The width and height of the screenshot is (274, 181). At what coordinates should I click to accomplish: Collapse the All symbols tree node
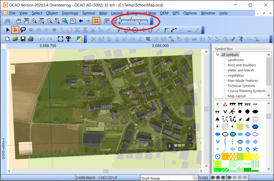[217, 55]
